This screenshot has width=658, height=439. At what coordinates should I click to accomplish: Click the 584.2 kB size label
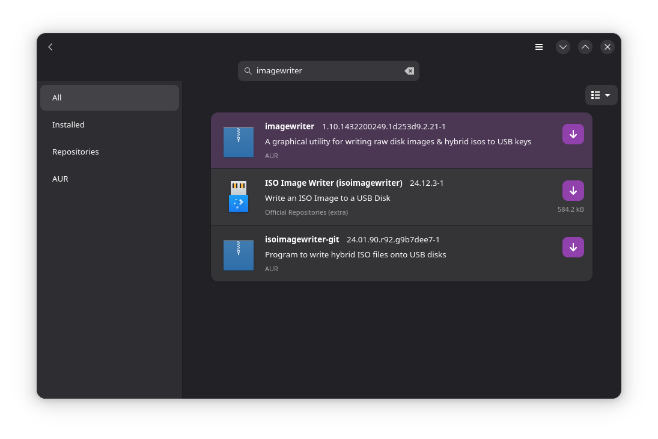point(570,209)
